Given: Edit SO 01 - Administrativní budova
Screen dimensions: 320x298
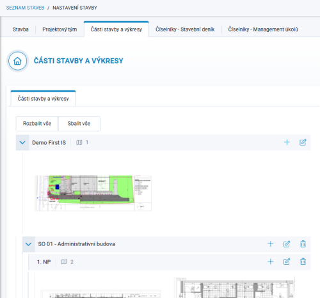Looking at the screenshot, I should (287, 244).
